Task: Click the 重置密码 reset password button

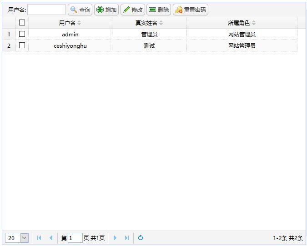Action: click(191, 10)
